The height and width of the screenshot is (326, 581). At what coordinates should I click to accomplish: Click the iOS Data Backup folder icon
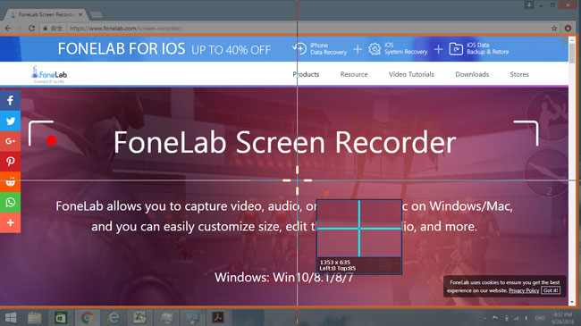(456, 48)
